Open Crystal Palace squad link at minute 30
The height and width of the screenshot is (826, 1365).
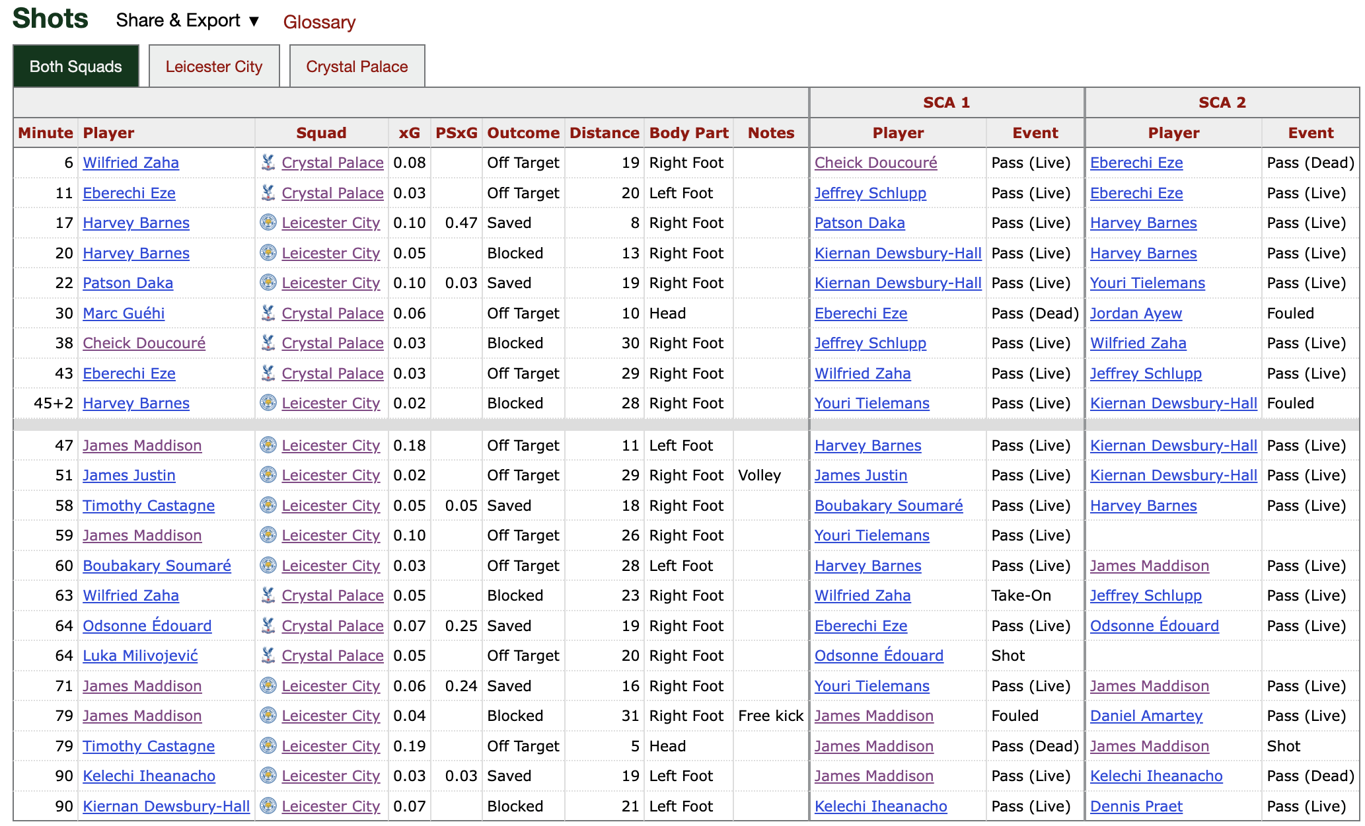coord(332,313)
